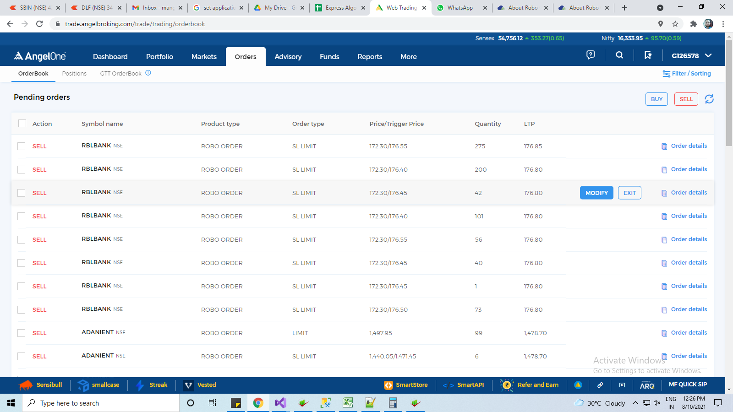Open Visual Studio from the taskbar

click(281, 403)
